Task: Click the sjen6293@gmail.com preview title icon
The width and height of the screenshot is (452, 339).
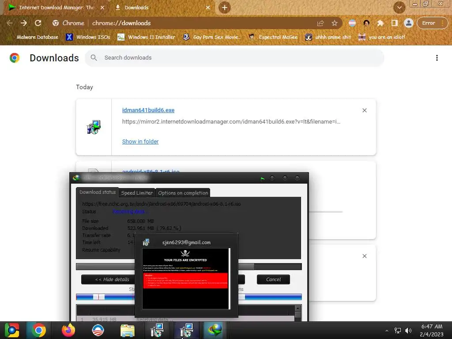Action: 146,242
